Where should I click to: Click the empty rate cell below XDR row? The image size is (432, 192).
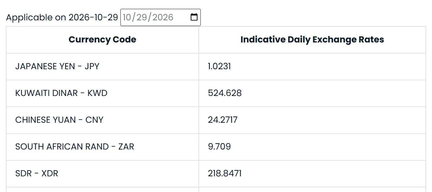pos(312,190)
